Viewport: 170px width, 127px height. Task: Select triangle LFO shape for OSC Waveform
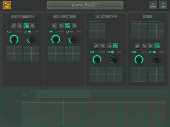(103, 46)
